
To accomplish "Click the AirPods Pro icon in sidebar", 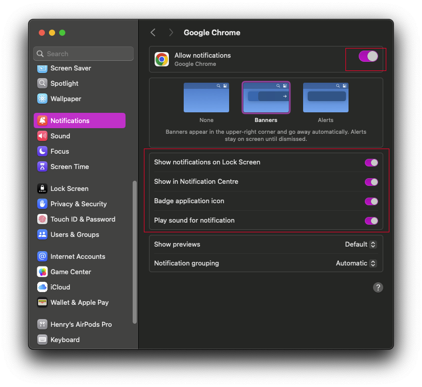I will tap(42, 324).
